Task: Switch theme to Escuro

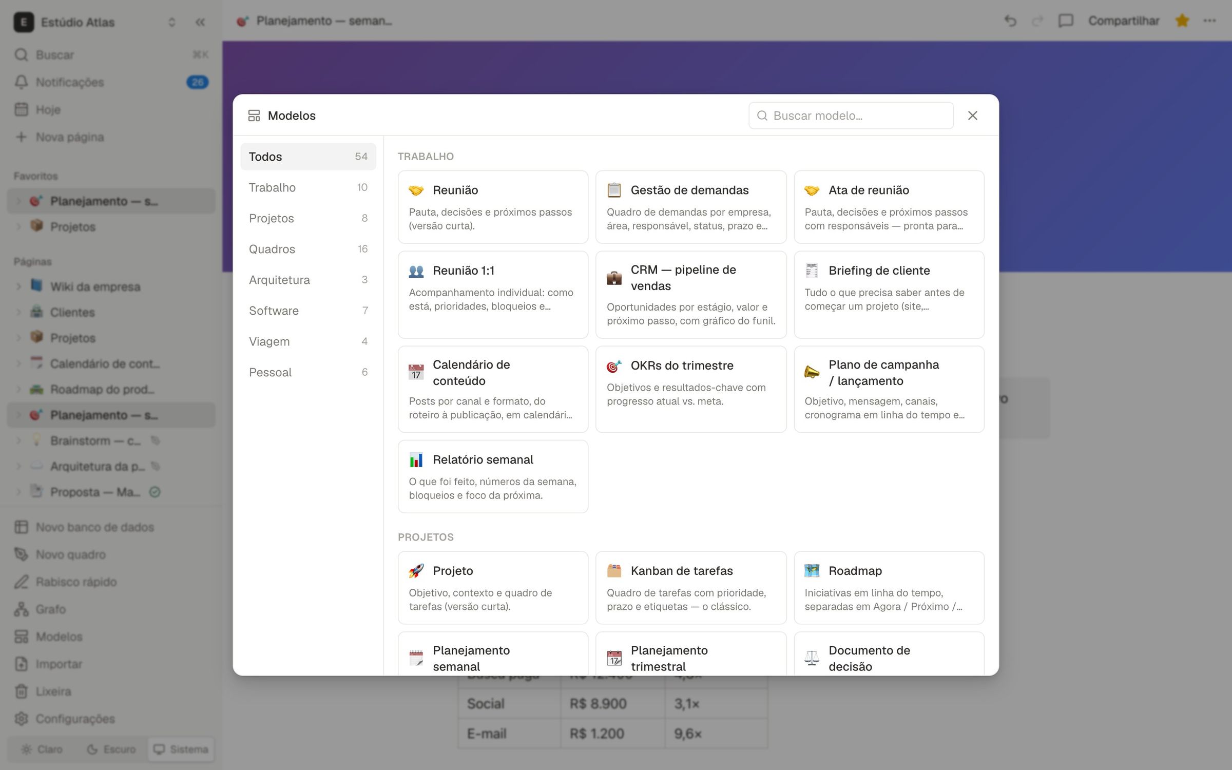Action: [111, 749]
